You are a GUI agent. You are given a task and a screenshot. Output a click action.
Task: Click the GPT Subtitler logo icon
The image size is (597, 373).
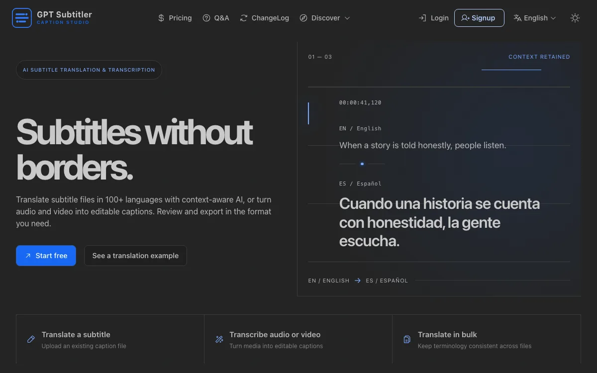coord(22,18)
